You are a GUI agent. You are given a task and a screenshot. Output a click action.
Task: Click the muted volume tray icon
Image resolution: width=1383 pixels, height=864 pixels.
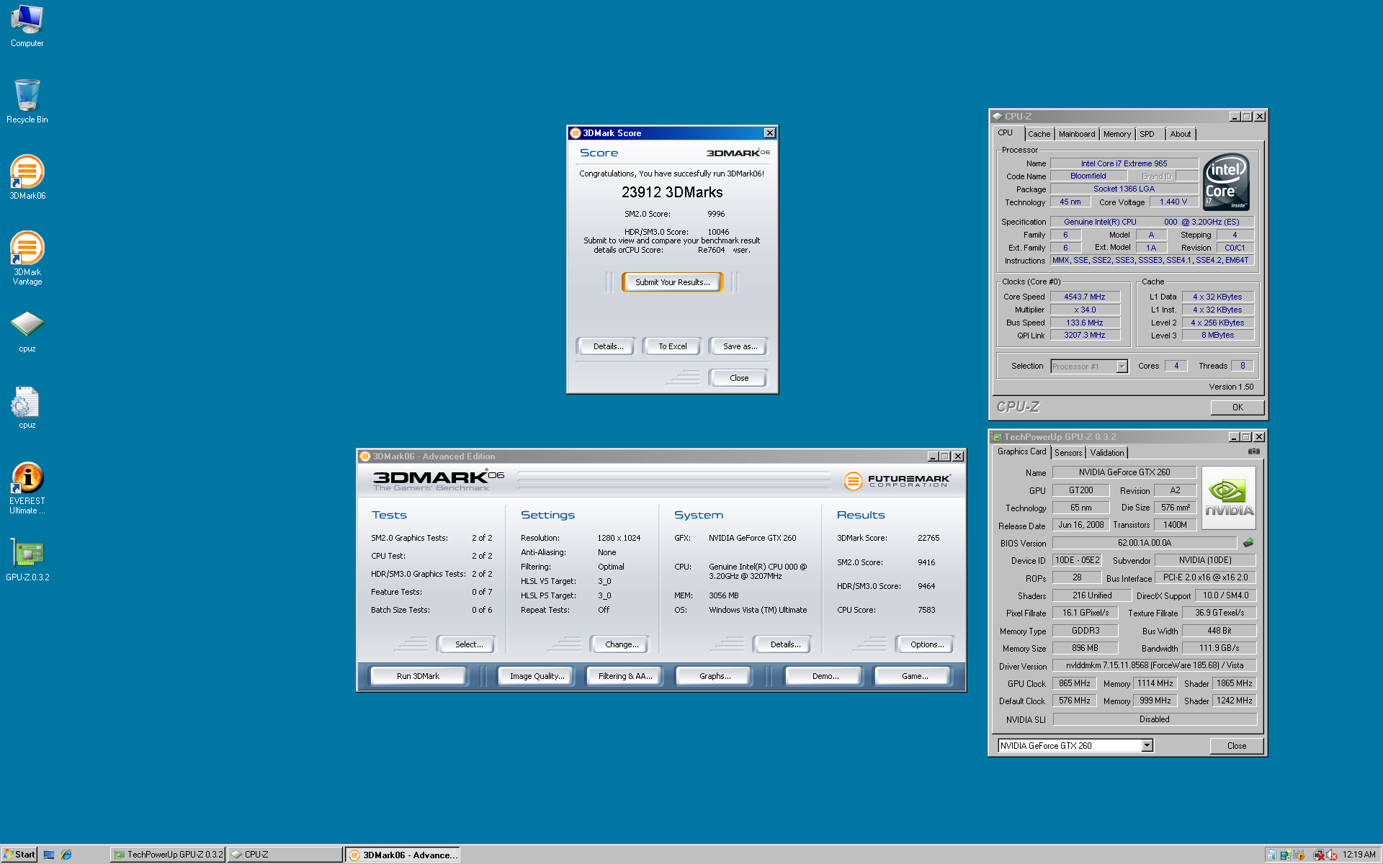[1332, 855]
